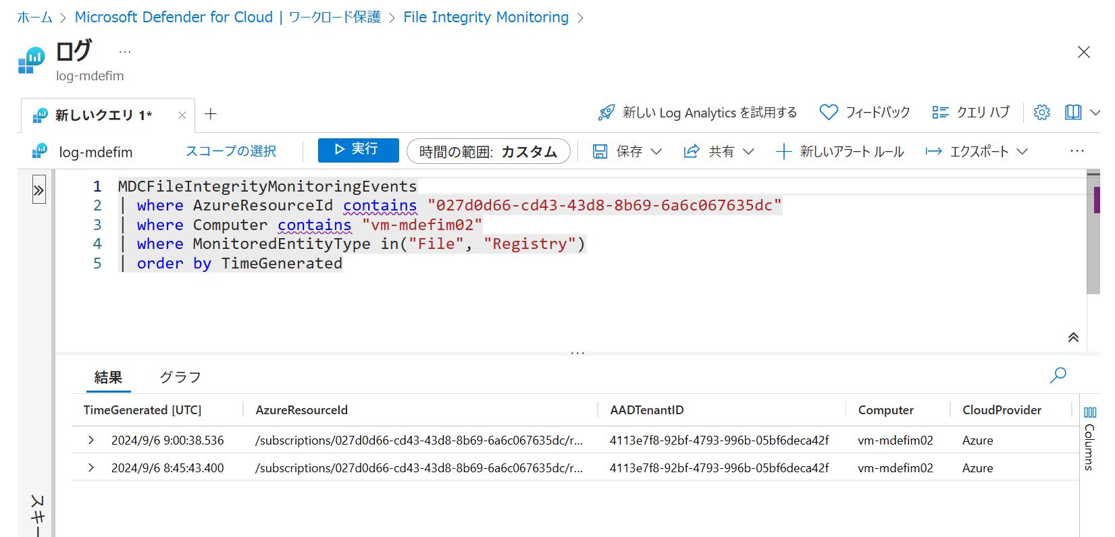The width and height of the screenshot is (1115, 537).
Task: Click the エクスポート arrow icon
Action: pyautogui.click(x=933, y=151)
